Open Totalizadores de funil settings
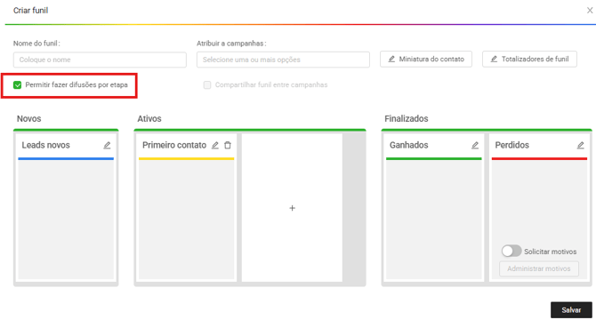Screen dimensions: 596x320 pyautogui.click(x=529, y=60)
